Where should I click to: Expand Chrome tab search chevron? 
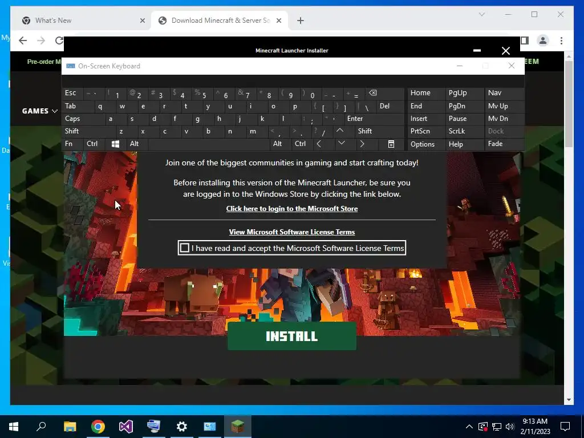tap(481, 14)
